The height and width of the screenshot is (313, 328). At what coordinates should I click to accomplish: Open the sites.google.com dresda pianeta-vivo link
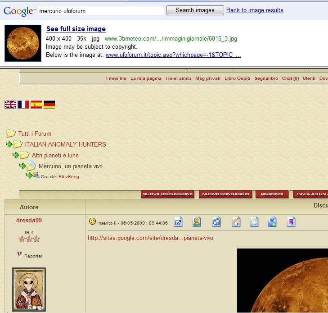(x=150, y=238)
